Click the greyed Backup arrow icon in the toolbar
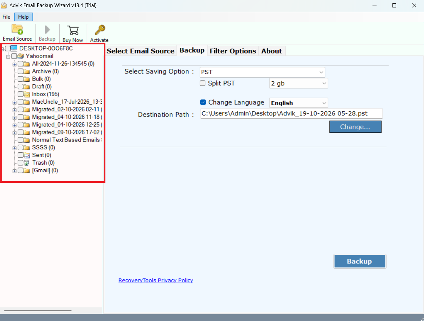 pyautogui.click(x=47, y=30)
